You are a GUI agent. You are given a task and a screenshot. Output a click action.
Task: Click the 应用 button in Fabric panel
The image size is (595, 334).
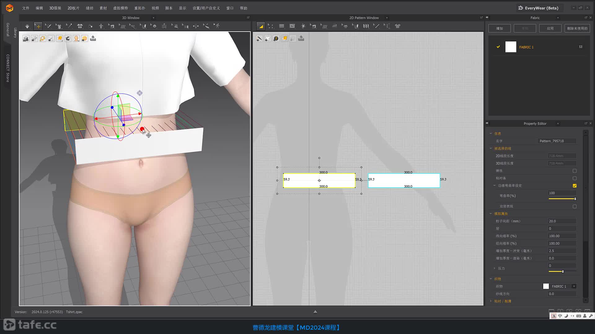click(550, 28)
